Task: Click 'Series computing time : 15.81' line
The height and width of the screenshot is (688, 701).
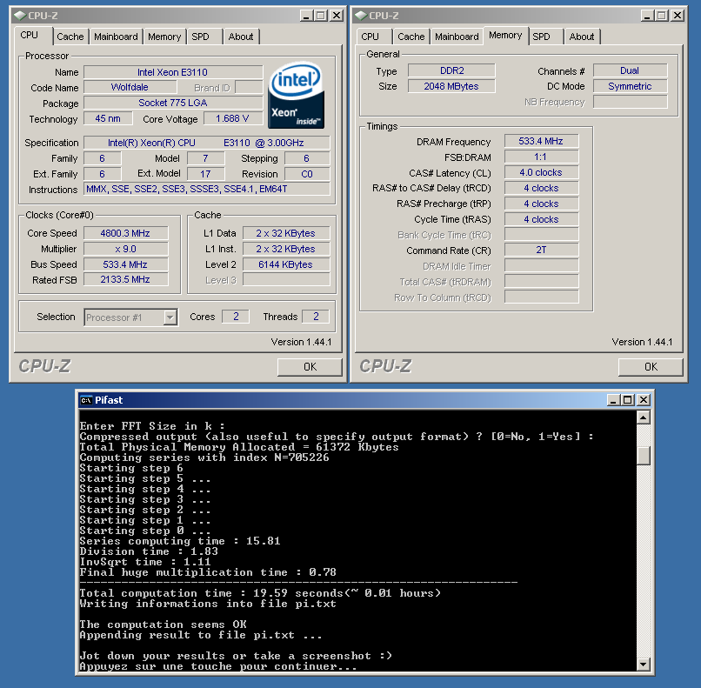Action: pyautogui.click(x=180, y=541)
